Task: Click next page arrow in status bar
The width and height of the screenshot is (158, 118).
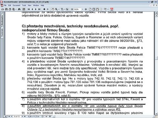Action: (x=22, y=116)
